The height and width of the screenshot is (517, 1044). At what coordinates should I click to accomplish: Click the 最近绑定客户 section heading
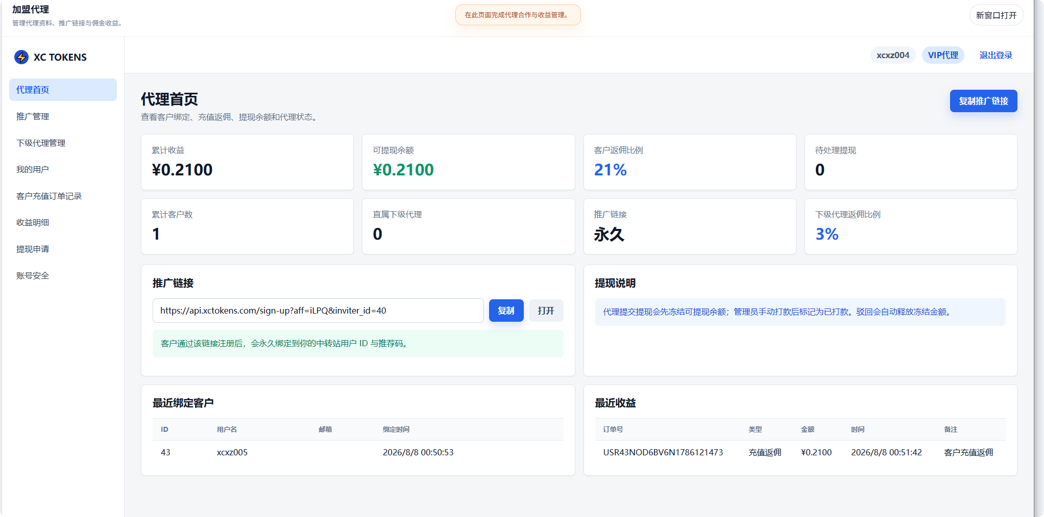[183, 403]
